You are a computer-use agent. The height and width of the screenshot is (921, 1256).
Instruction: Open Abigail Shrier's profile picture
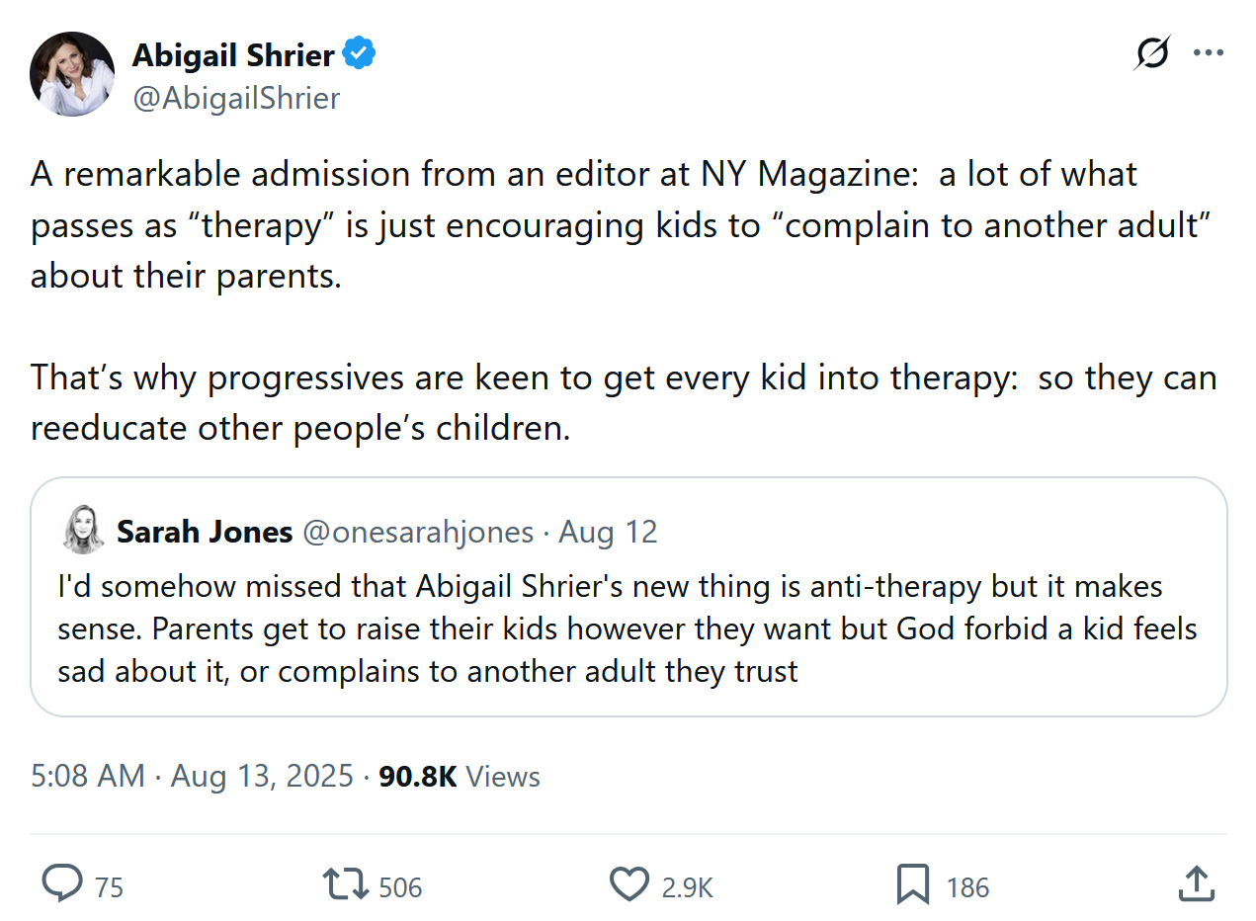[x=72, y=74]
